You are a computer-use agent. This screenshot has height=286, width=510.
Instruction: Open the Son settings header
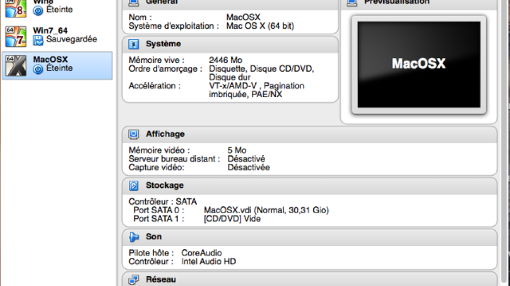pyautogui.click(x=310, y=237)
